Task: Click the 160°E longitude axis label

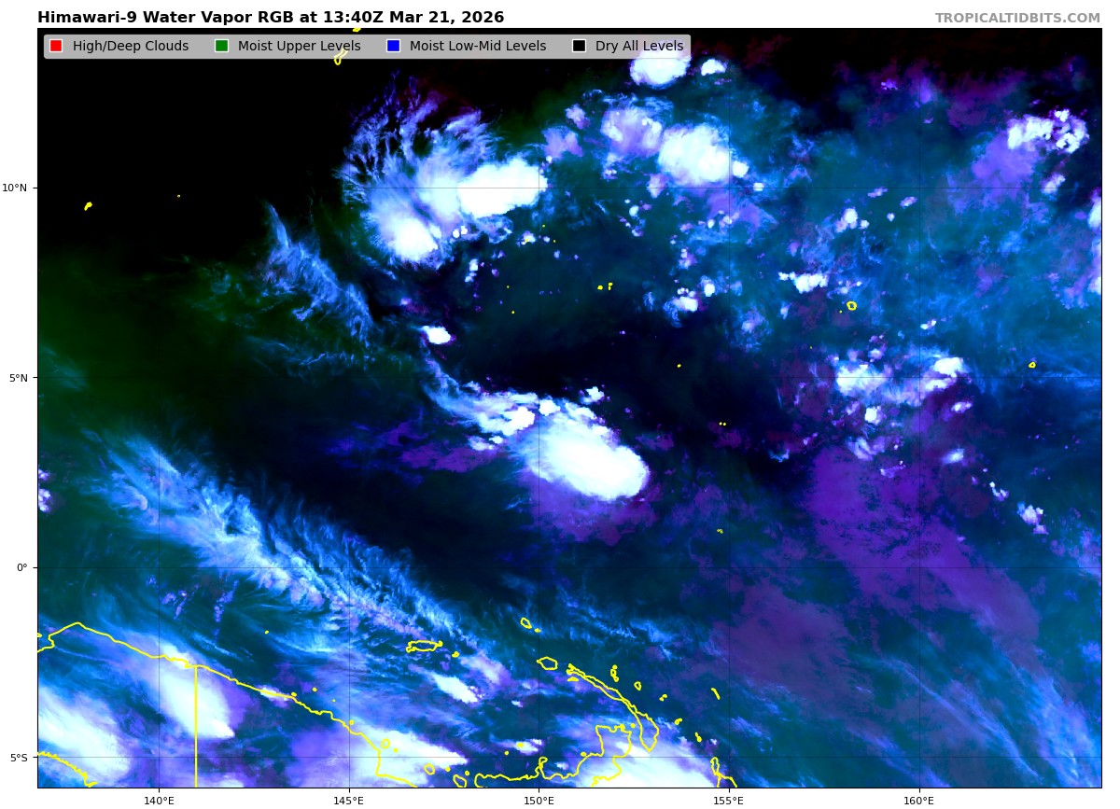Action: tap(918, 800)
